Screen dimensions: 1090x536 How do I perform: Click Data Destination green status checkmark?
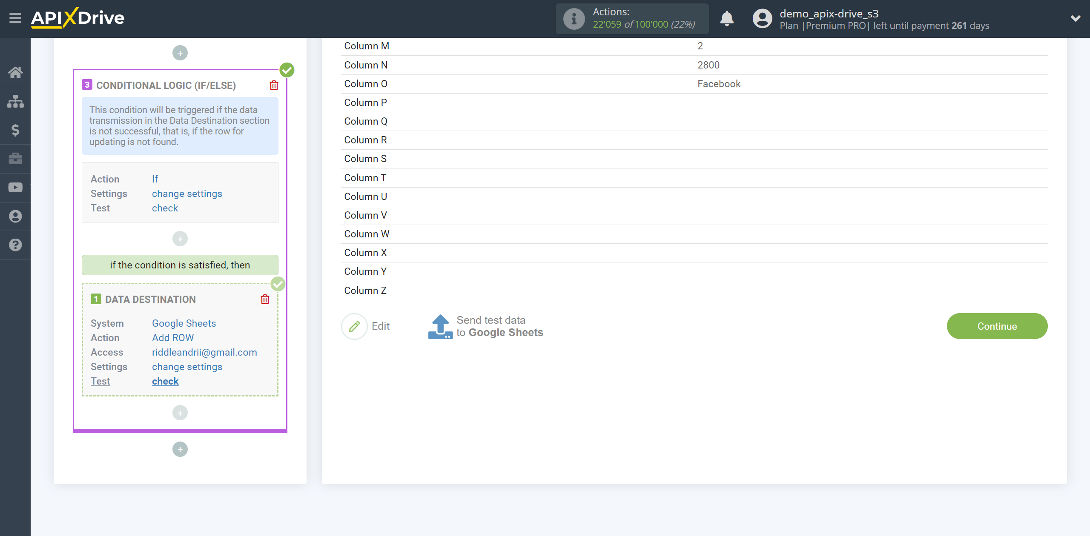pyautogui.click(x=278, y=284)
